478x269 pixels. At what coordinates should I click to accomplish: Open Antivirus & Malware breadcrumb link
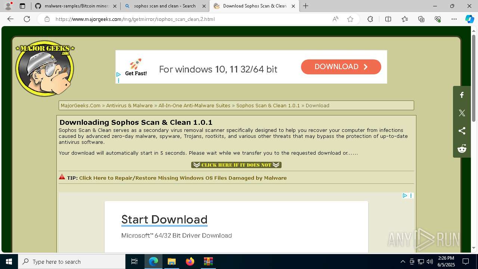pos(129,106)
